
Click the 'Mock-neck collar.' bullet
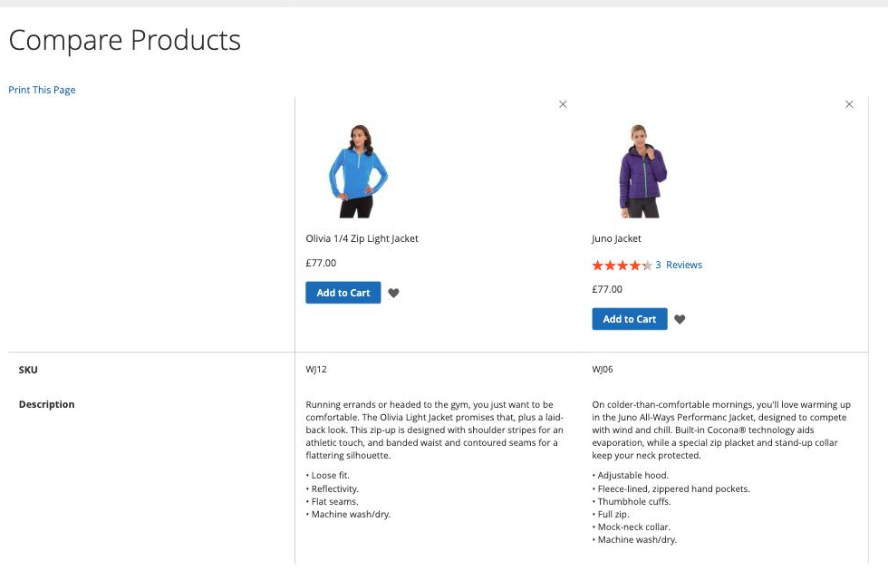(631, 527)
